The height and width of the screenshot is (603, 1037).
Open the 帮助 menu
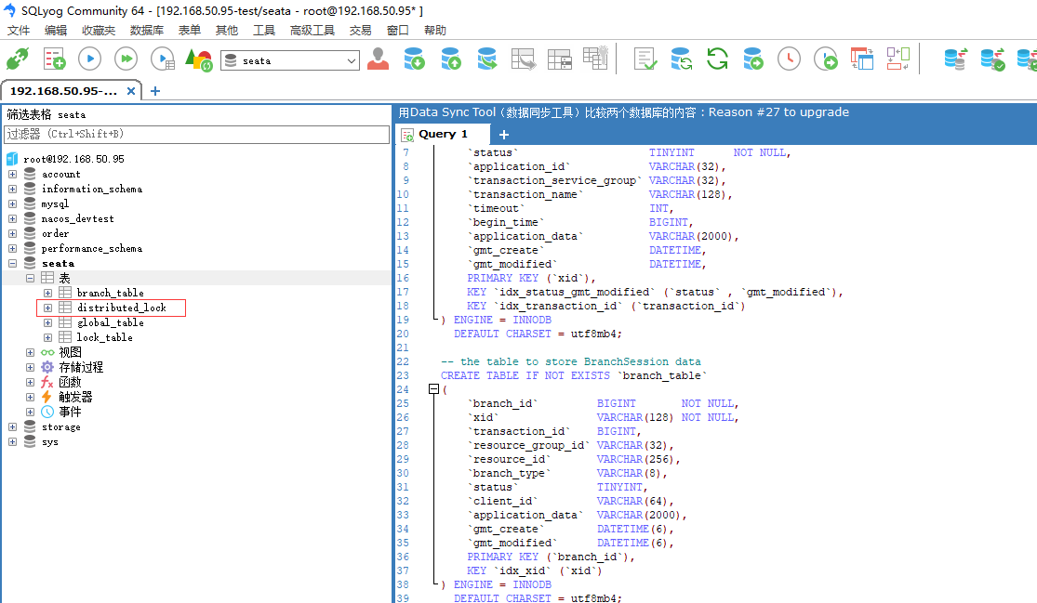tap(435, 31)
